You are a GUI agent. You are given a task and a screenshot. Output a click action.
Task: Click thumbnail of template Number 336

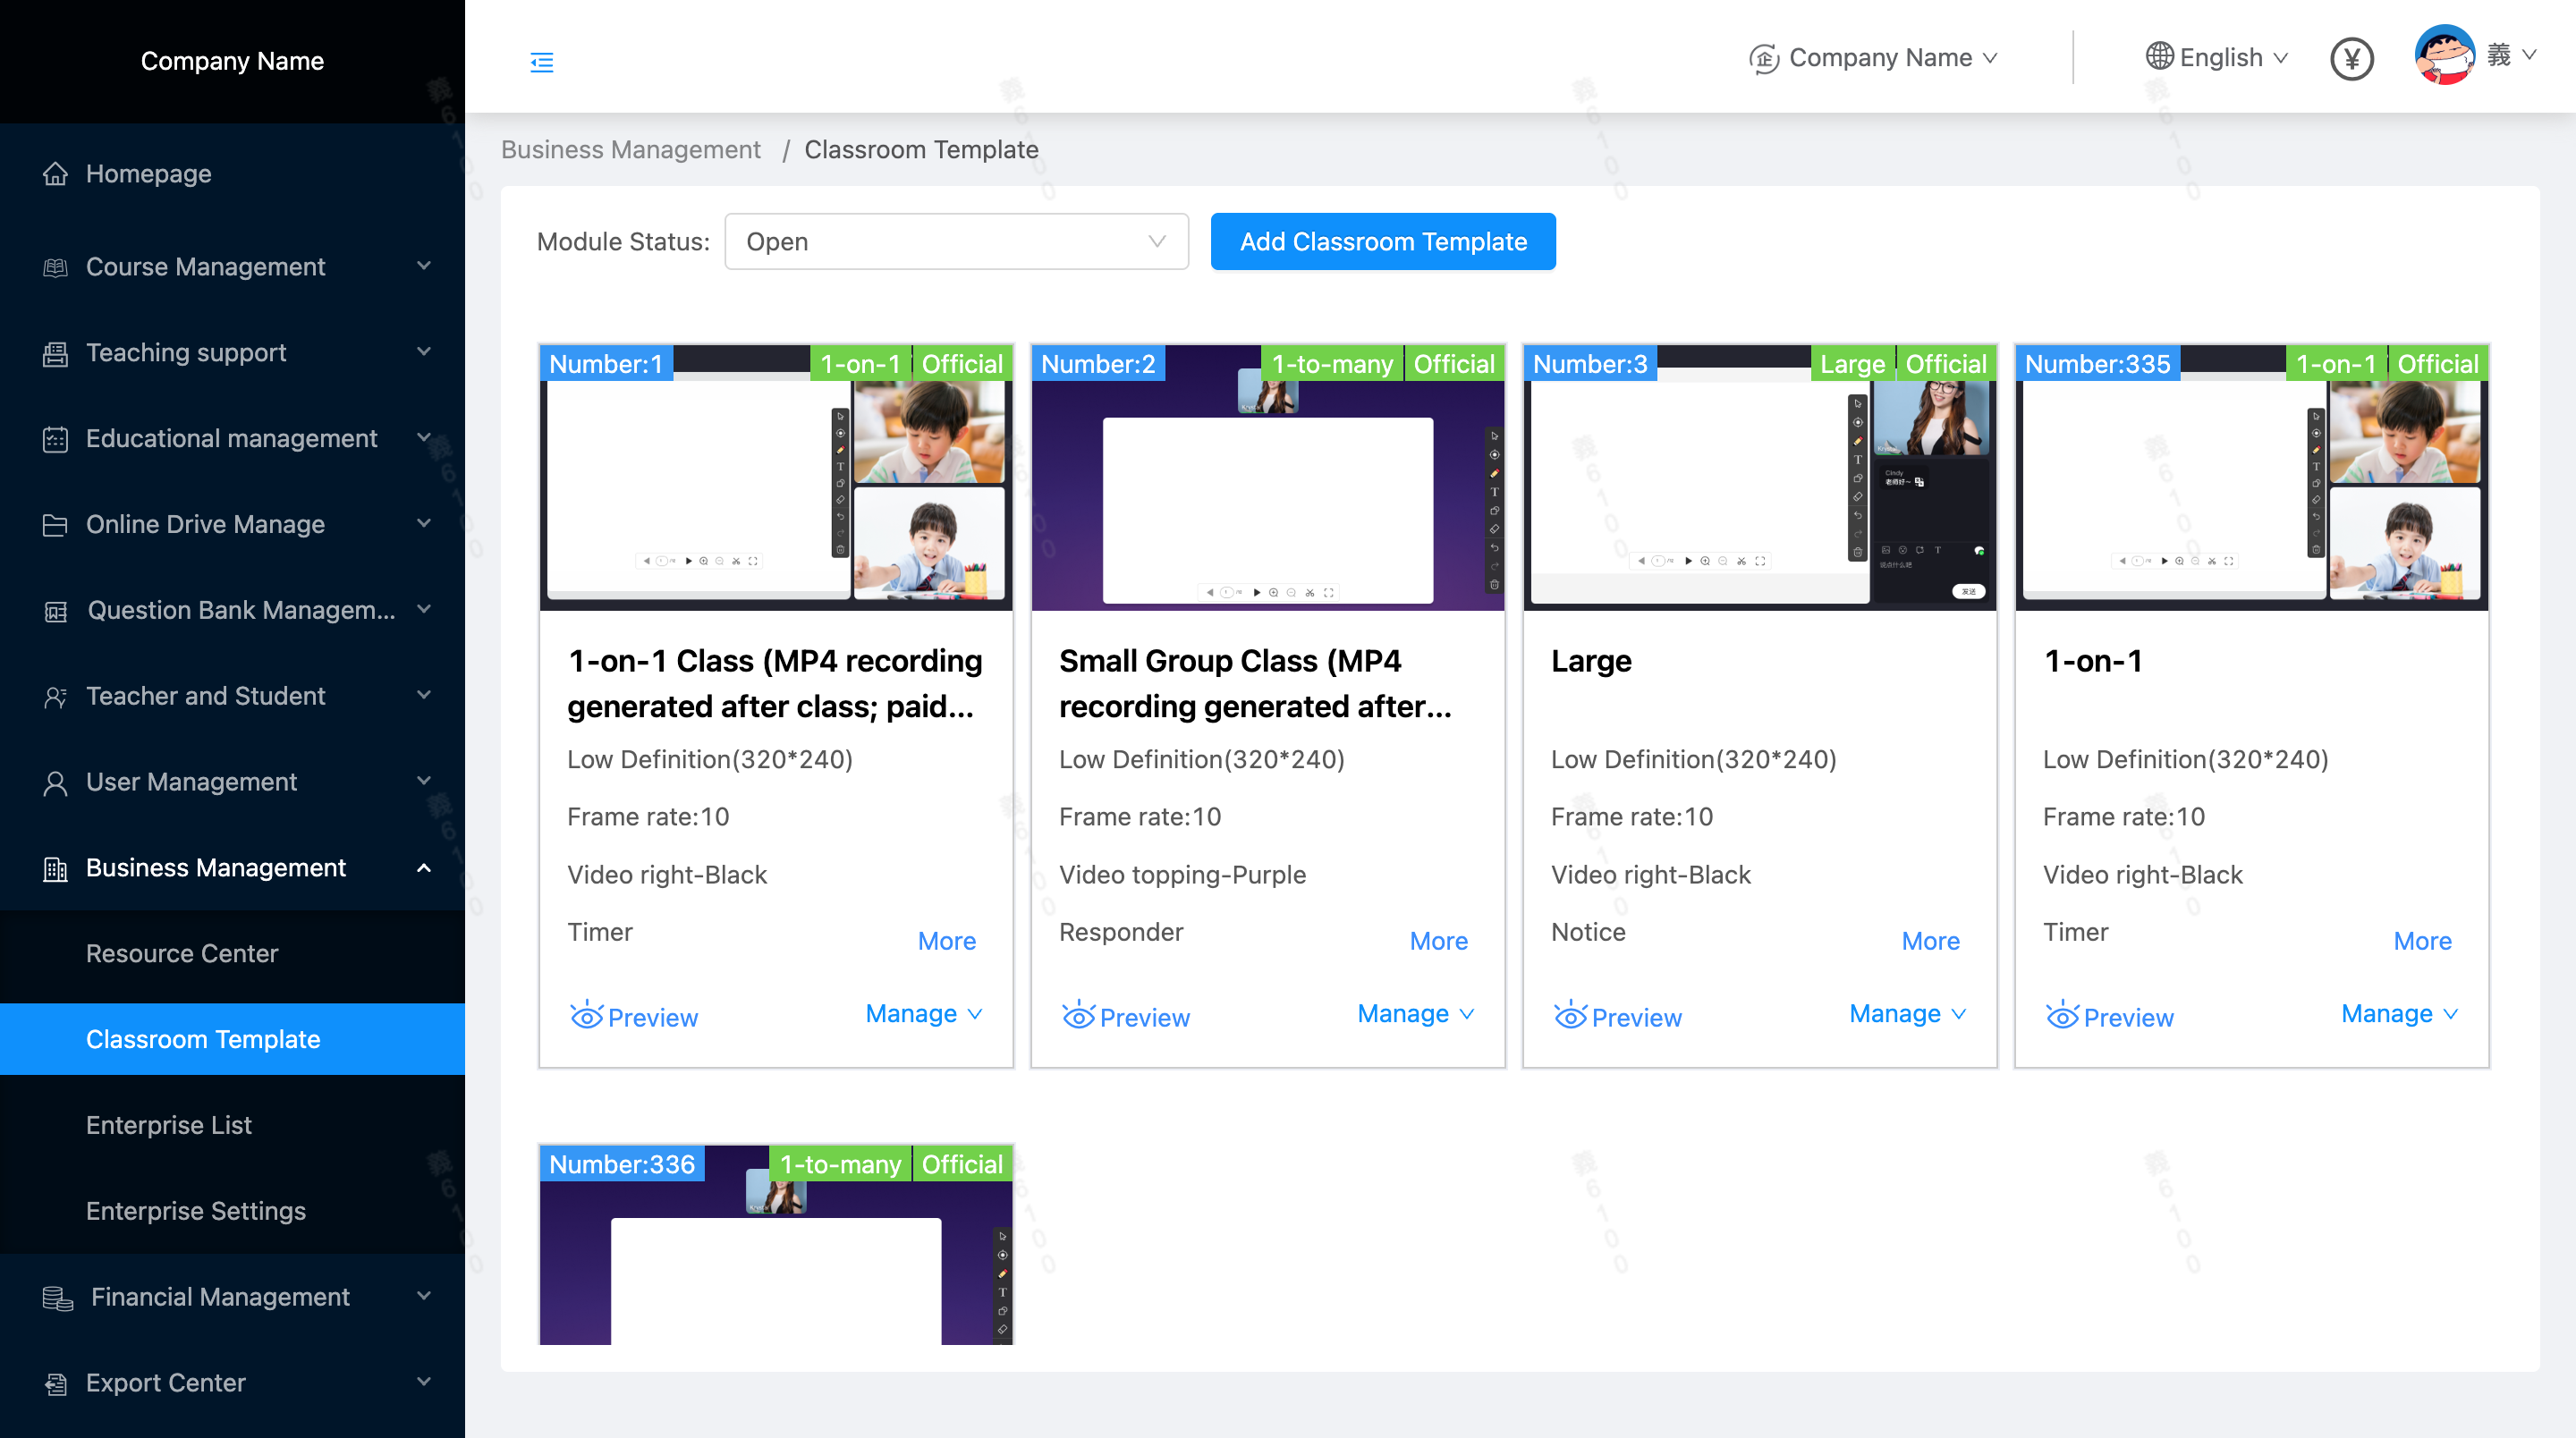click(x=775, y=1260)
